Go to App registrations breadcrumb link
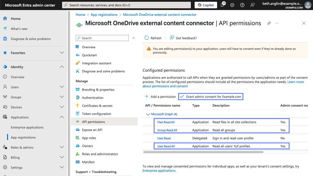 [x=104, y=15]
